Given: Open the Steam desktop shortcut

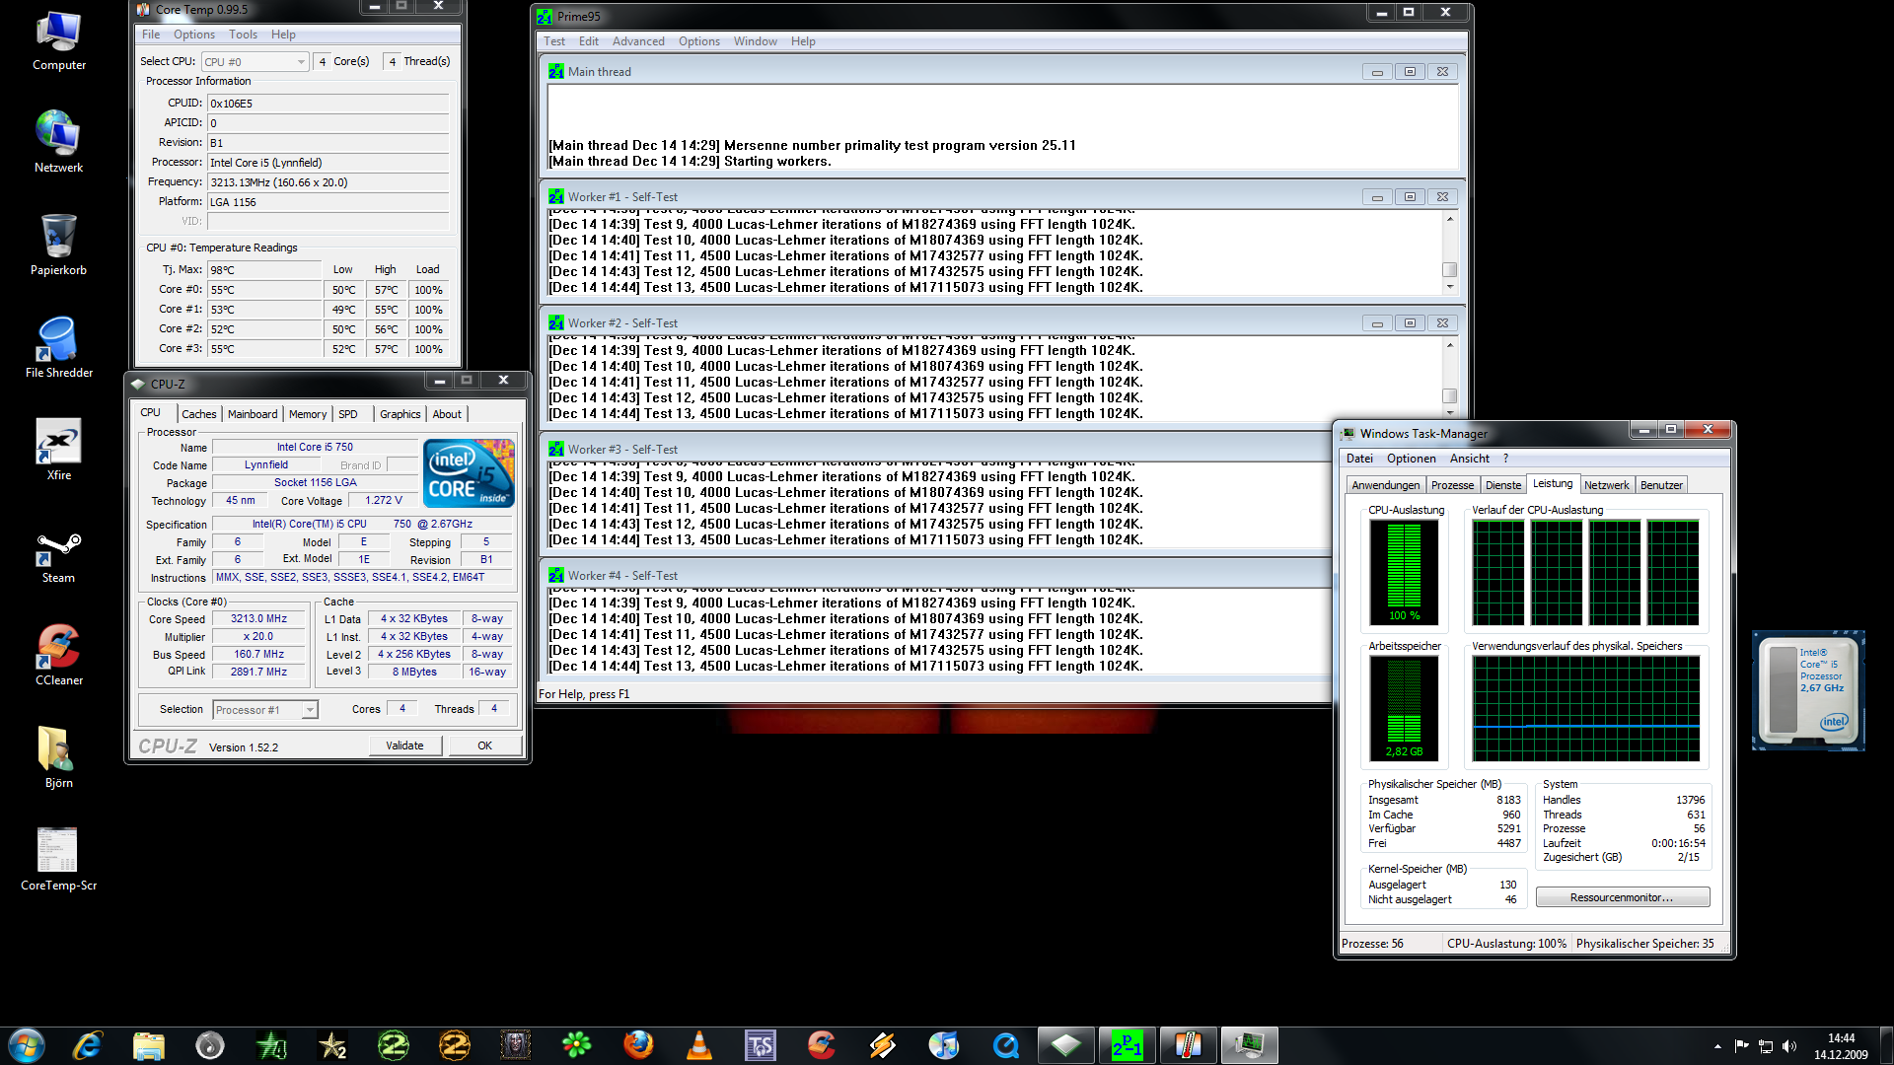Looking at the screenshot, I should [58, 554].
